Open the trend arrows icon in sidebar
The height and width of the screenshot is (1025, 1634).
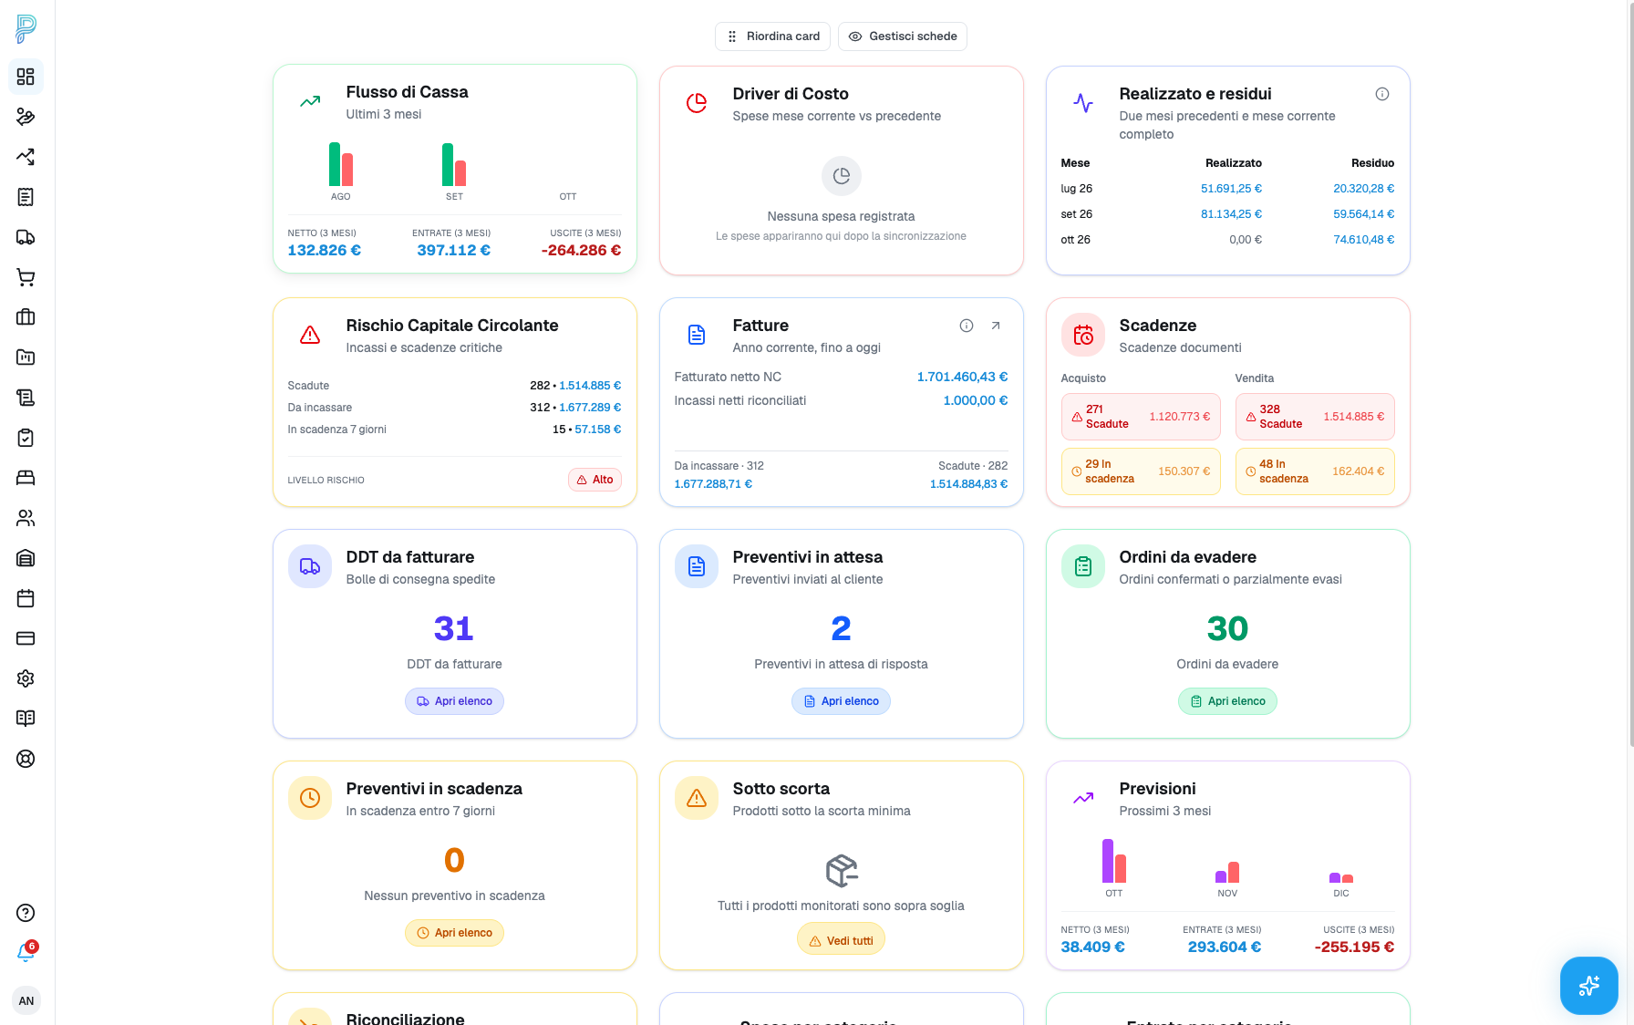pyautogui.click(x=26, y=157)
